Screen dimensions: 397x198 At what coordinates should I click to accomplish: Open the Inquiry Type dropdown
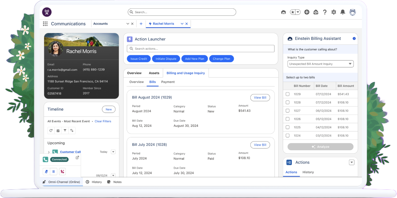(320, 64)
